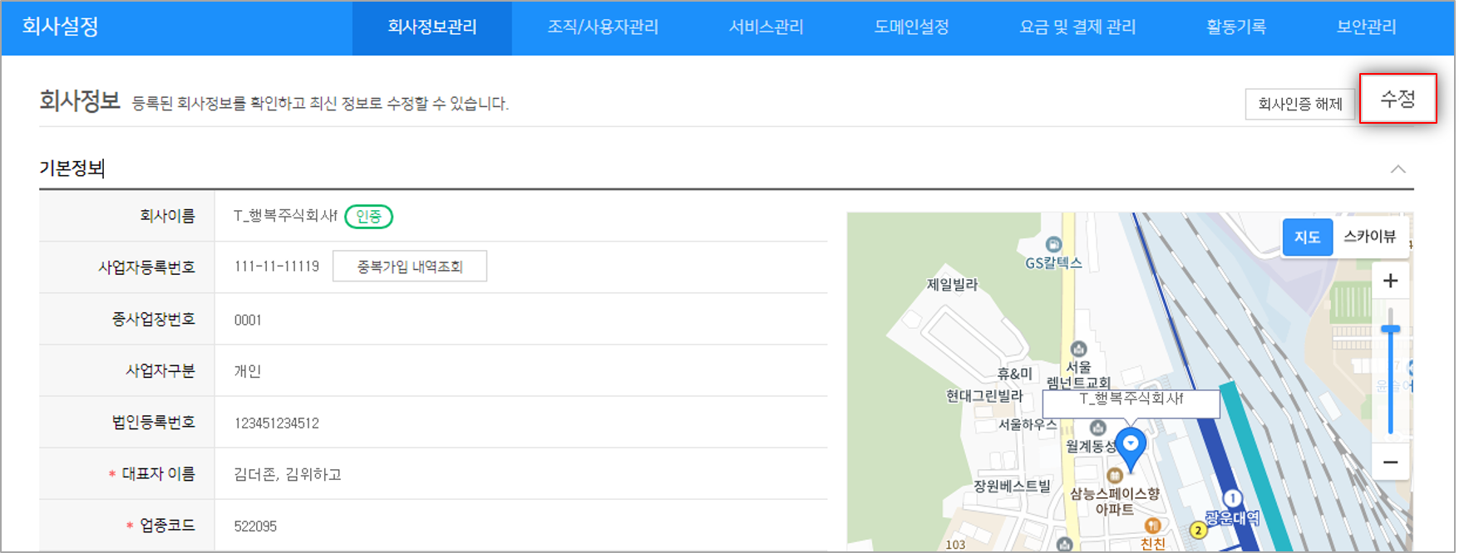Switch map to 지도 view
The width and height of the screenshot is (1464, 553).
(x=1307, y=237)
